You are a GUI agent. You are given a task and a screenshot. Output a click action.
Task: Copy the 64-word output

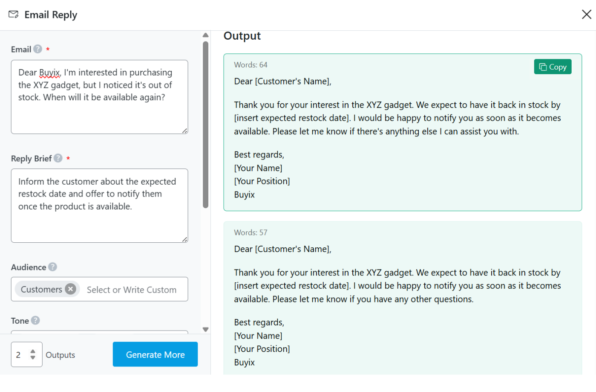(x=553, y=67)
